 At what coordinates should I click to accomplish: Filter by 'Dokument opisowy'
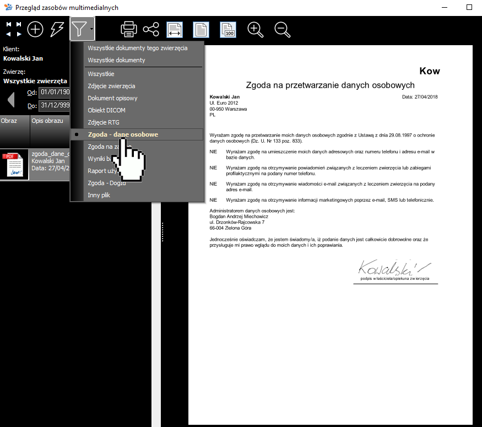[137, 98]
